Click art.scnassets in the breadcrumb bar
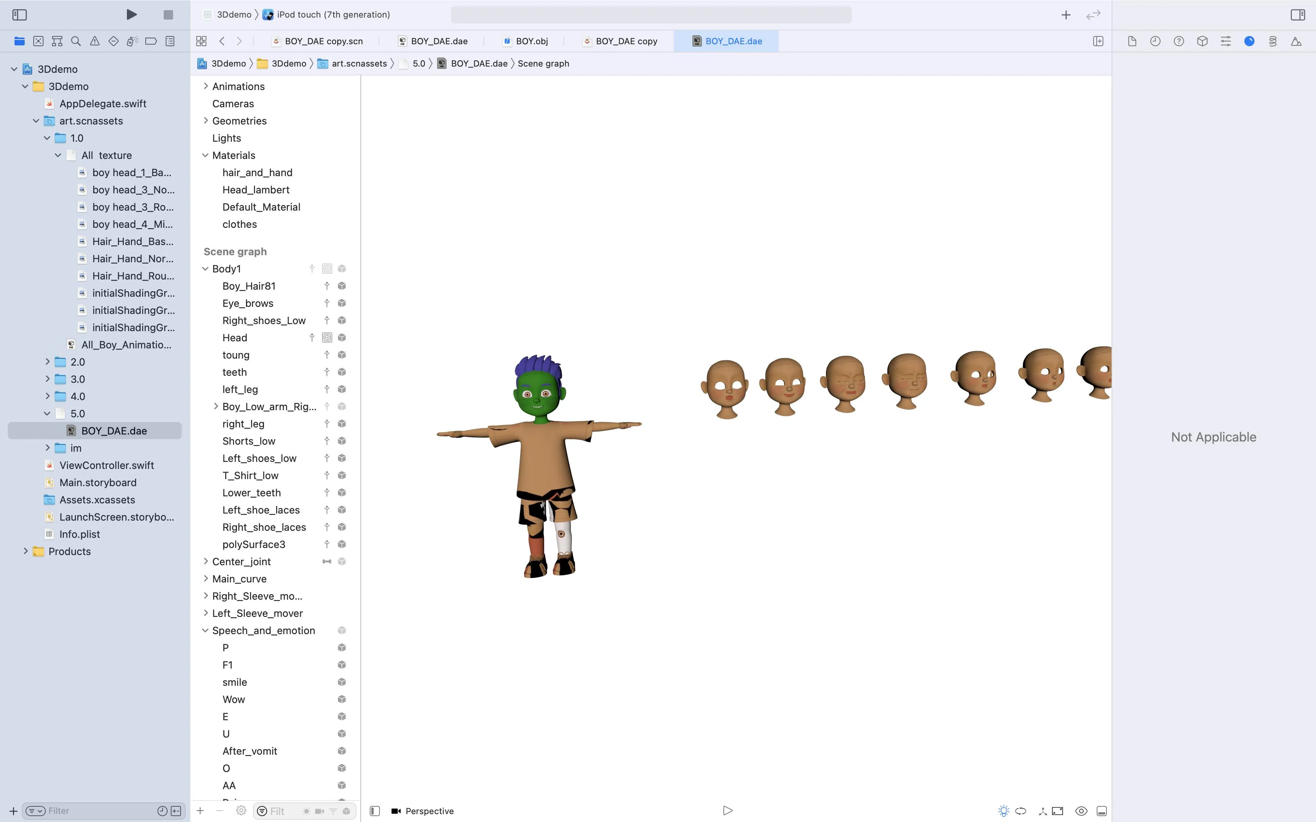This screenshot has height=822, width=1316. coord(359,63)
